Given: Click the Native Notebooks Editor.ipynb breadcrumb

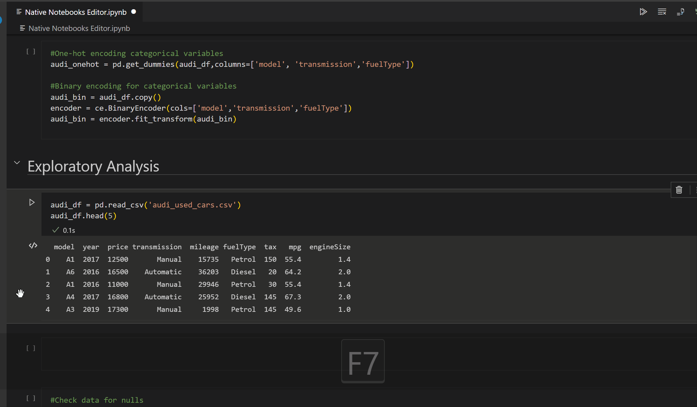Looking at the screenshot, I should (79, 28).
